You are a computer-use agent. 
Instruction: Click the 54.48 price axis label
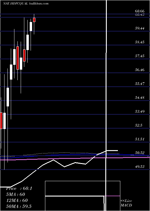(140, 98)
